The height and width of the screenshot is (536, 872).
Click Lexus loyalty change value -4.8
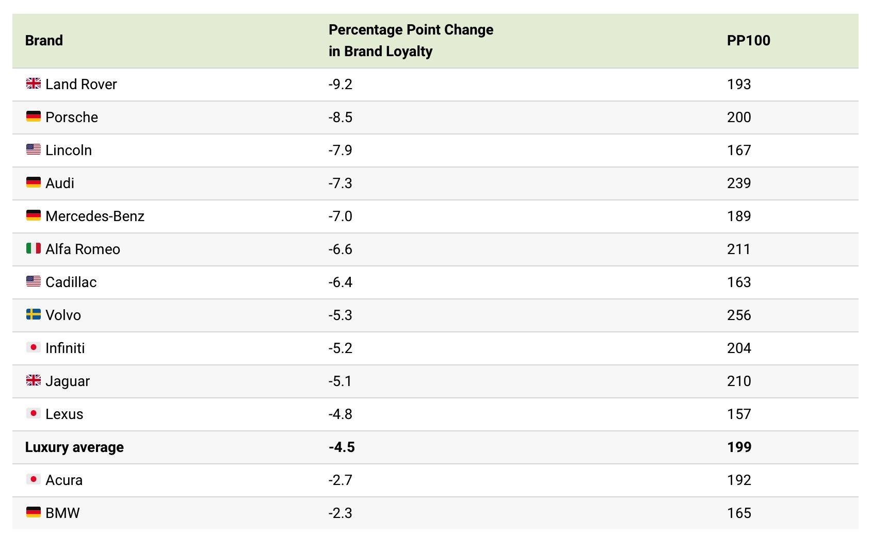click(x=341, y=414)
